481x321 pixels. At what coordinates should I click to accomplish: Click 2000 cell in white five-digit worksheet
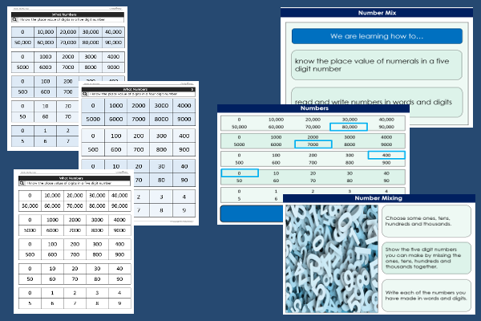point(75,220)
